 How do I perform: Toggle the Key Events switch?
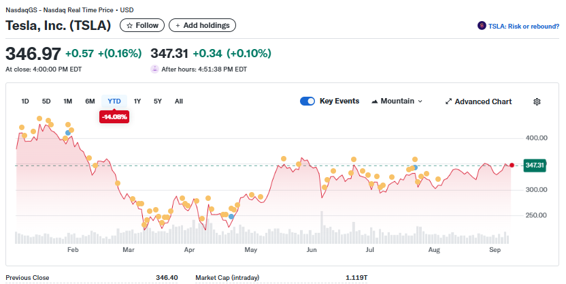pos(307,101)
